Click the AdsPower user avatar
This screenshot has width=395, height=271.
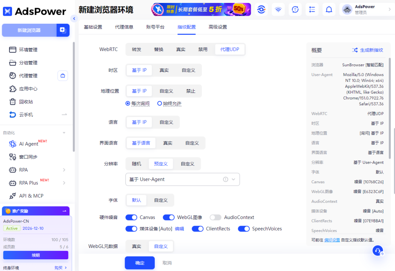[x=347, y=10]
